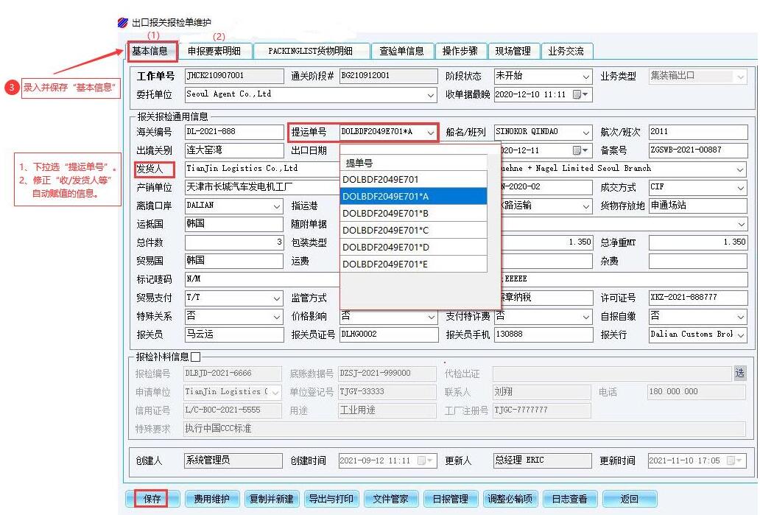Click the 返回 return button
Screen dimensions: 760x515
tap(629, 499)
